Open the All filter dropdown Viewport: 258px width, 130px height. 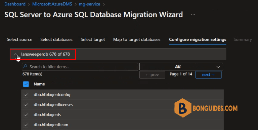[181, 67]
